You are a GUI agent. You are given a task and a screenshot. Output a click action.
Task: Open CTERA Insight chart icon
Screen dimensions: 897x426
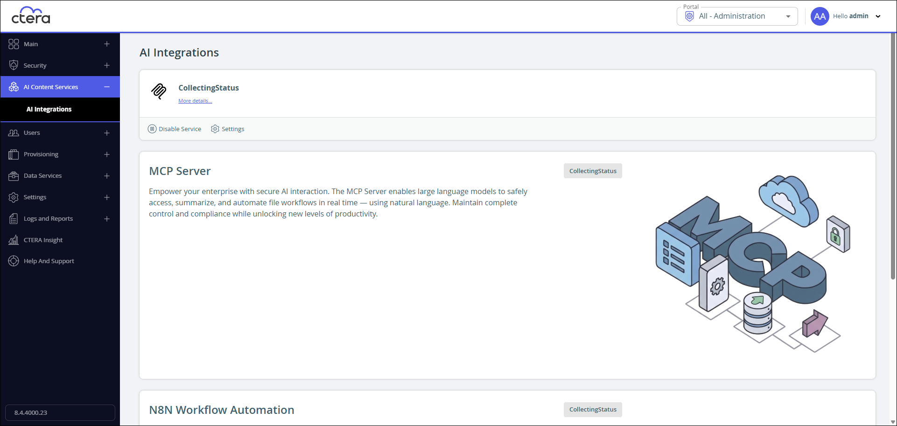point(14,240)
